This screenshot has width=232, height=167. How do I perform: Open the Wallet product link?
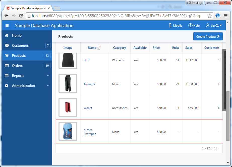pyautogui.click(x=88, y=108)
